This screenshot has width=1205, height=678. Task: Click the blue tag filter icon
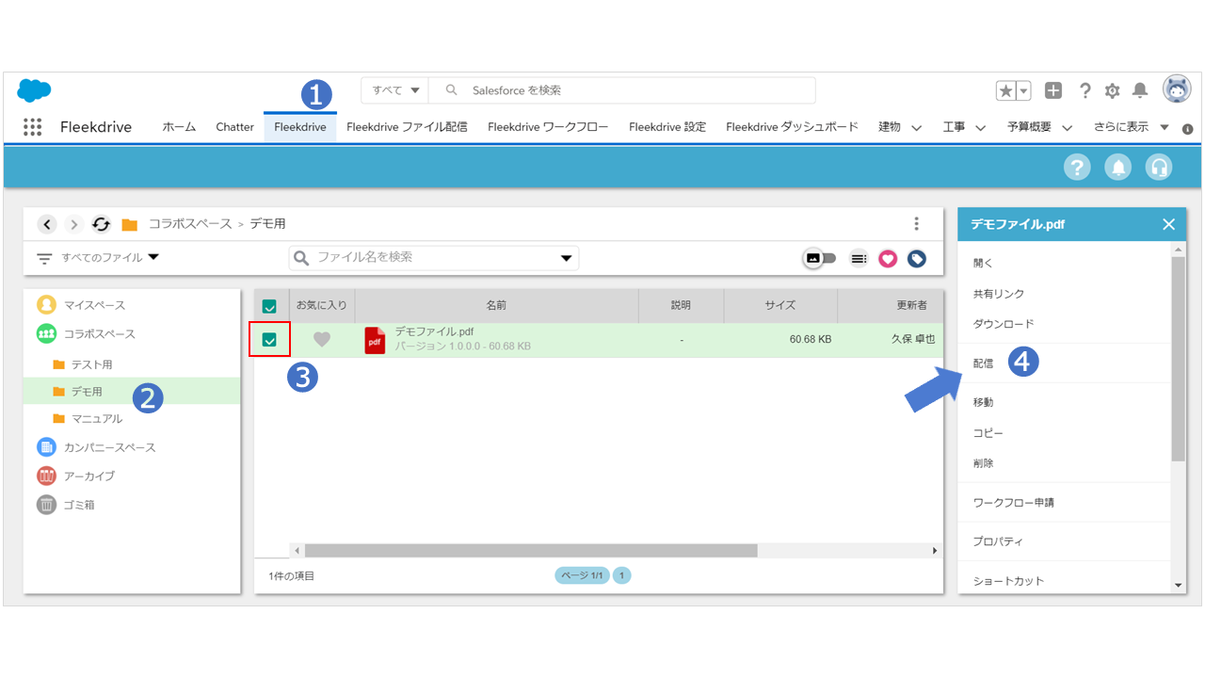click(x=917, y=258)
